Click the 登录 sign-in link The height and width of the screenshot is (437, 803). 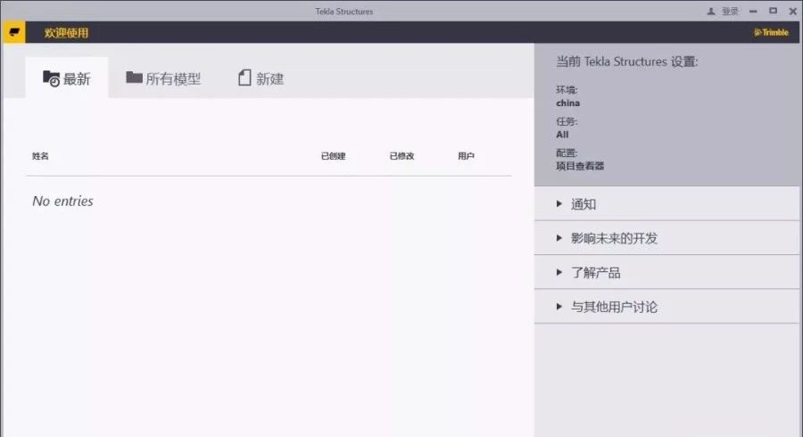[730, 12]
